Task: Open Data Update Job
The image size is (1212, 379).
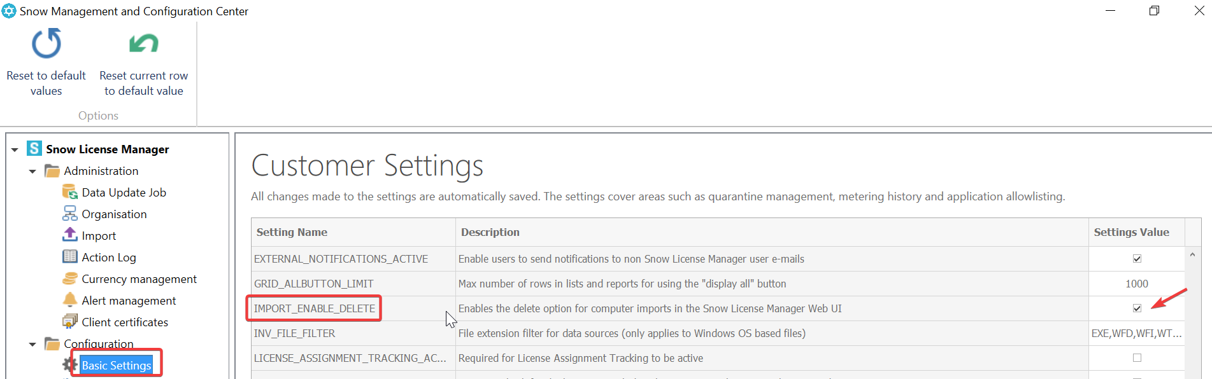Action: pyautogui.click(x=124, y=193)
